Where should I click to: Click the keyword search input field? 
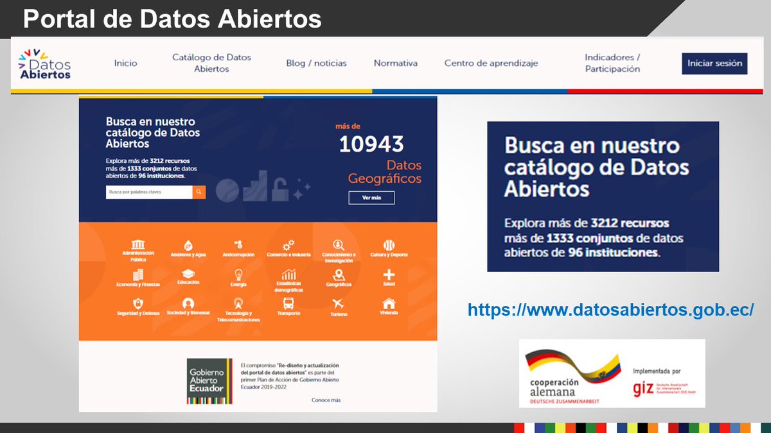(149, 192)
